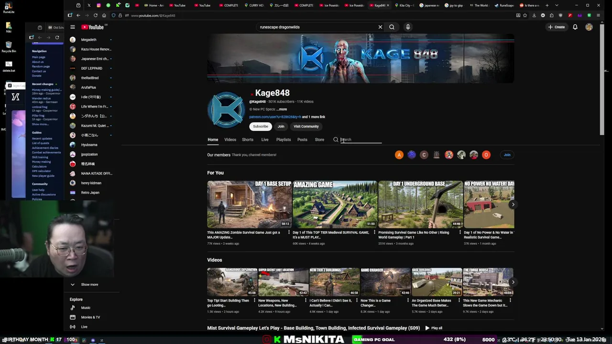Open the account avatar menu
The height and width of the screenshot is (344, 612).
(x=589, y=27)
